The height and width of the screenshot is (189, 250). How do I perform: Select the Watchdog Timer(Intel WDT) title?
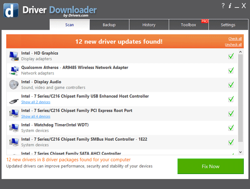55,125
